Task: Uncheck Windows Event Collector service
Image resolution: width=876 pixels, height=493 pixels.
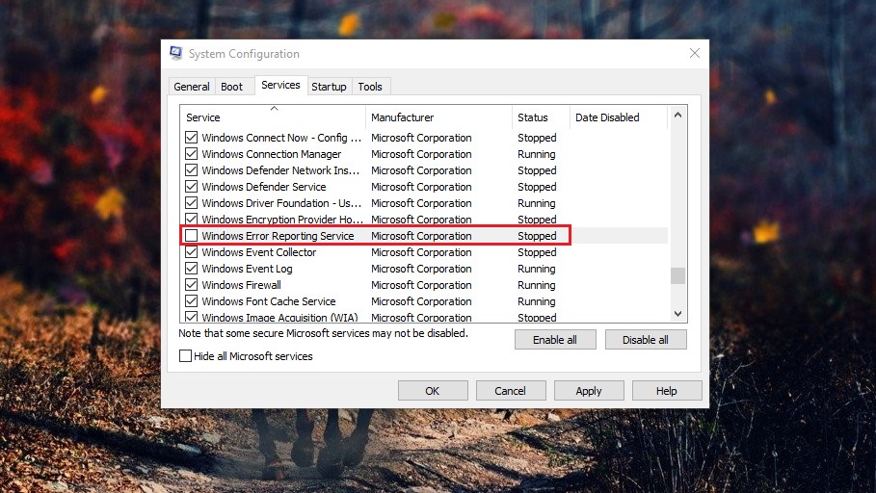Action: [x=191, y=252]
